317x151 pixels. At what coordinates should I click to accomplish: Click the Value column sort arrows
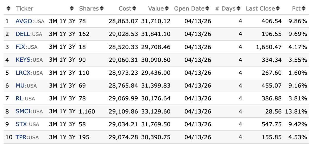pos(167,8)
